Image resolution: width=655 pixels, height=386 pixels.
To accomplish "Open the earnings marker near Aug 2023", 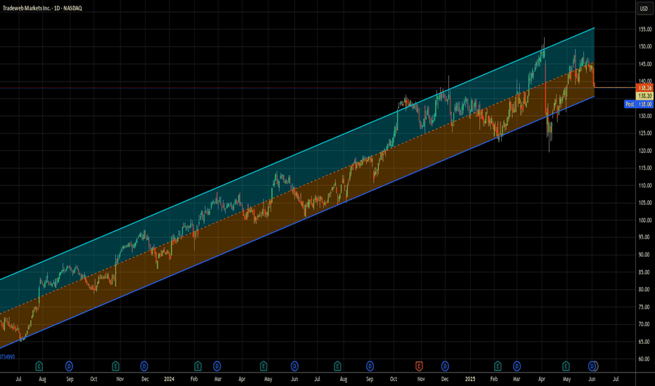I will click(39, 366).
